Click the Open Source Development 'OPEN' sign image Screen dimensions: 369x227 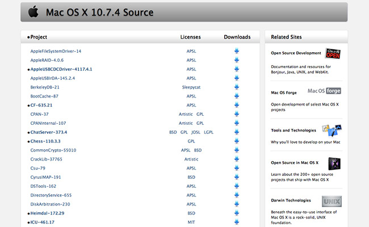coord(332,53)
